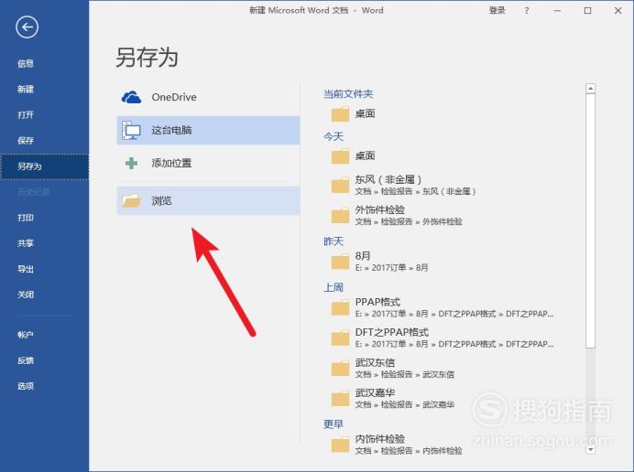Viewport: 634px width, 472px height.
Task: Click the folder list scroll down arrow
Action: point(590,449)
